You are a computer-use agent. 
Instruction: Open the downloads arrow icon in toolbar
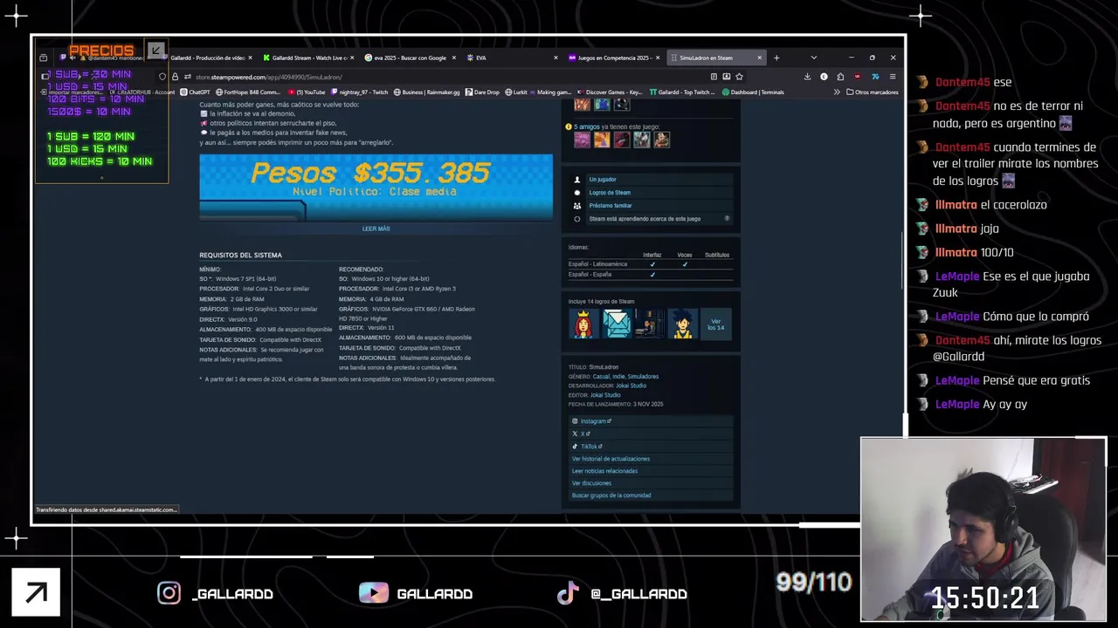(807, 77)
